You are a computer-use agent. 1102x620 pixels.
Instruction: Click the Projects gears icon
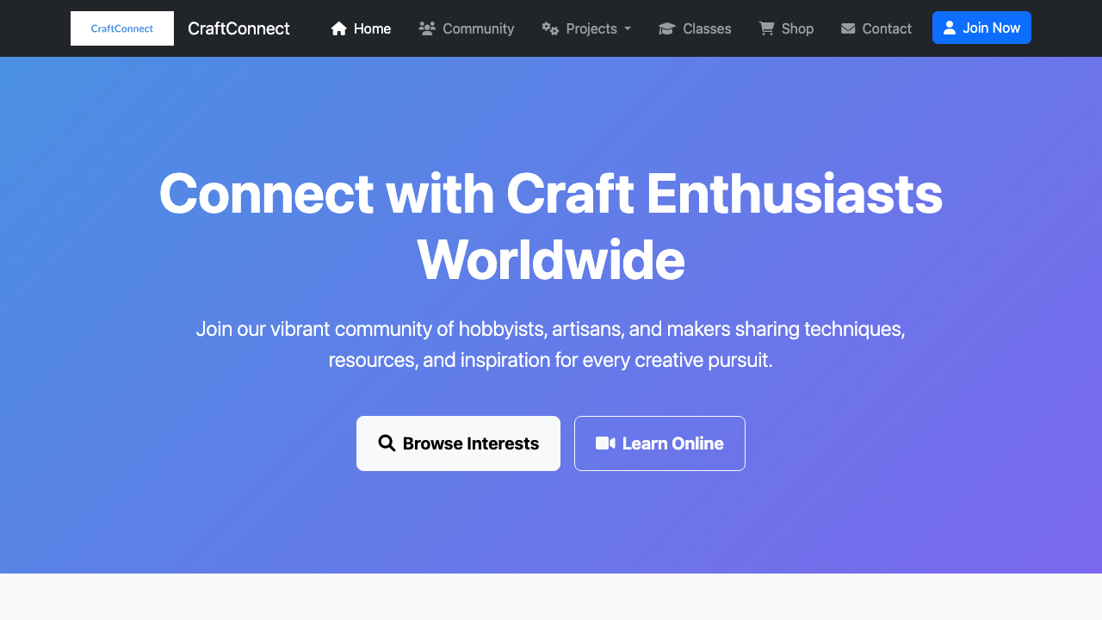(550, 28)
